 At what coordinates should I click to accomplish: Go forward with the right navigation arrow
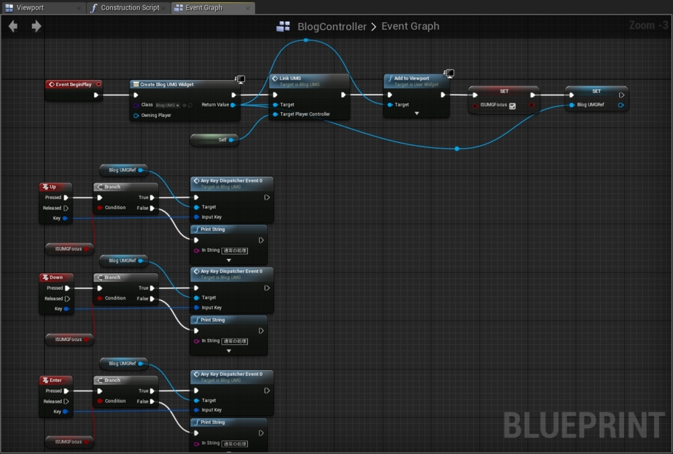(37, 26)
